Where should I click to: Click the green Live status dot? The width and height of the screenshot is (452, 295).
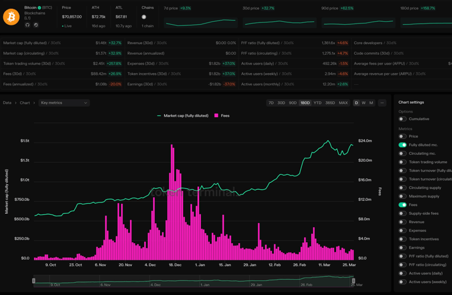click(63, 26)
